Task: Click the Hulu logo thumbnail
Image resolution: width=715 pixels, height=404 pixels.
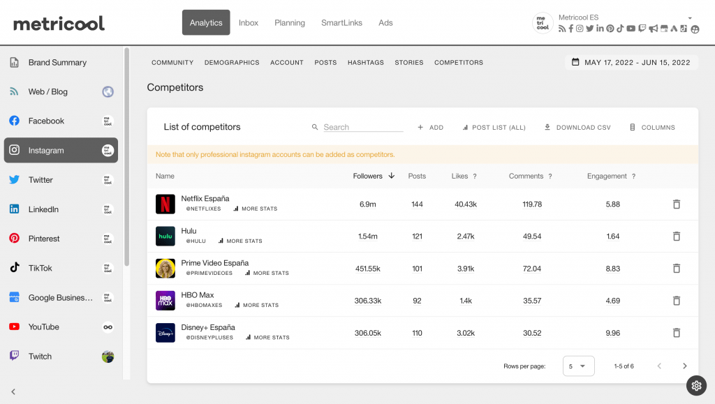Action: (x=165, y=237)
